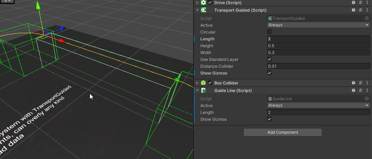Screen dimensions: 372x159
Task: Open presets for the Box Collider component
Action: coord(360,83)
